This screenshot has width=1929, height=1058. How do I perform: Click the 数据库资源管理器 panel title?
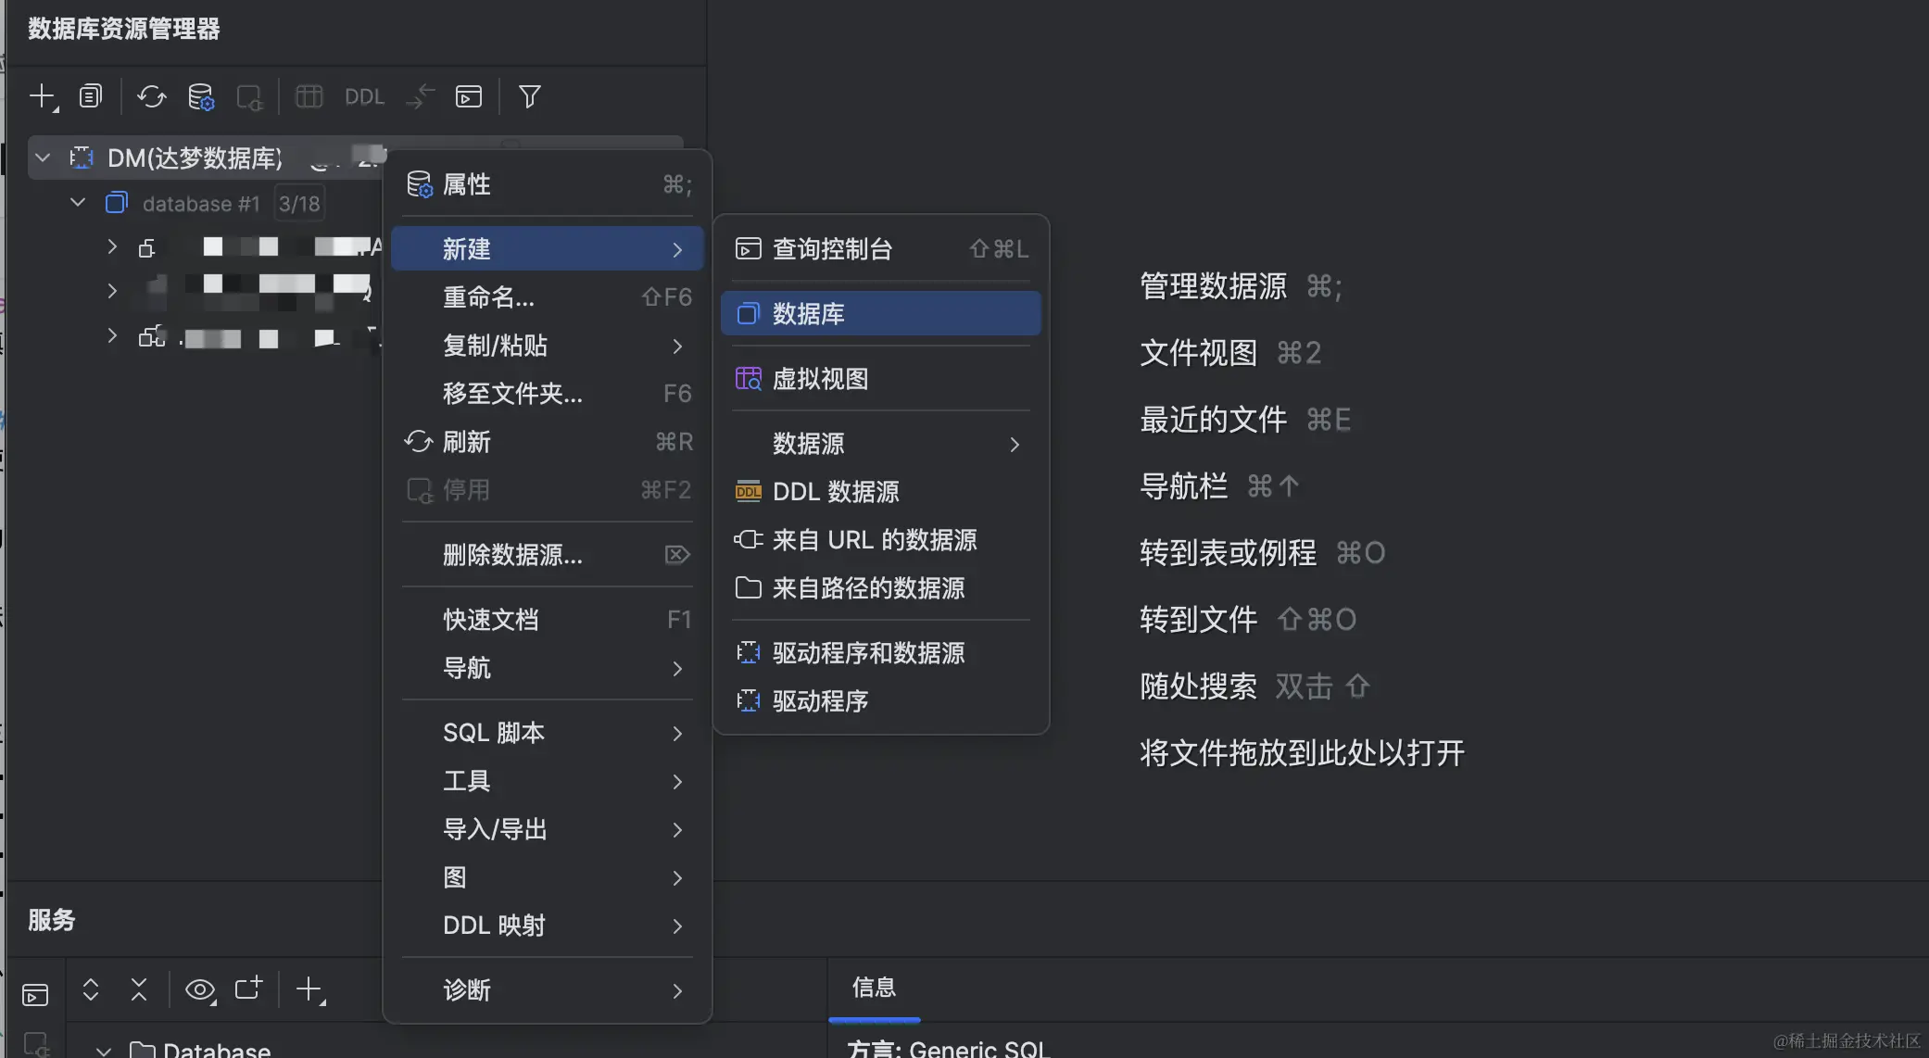pyautogui.click(x=123, y=29)
